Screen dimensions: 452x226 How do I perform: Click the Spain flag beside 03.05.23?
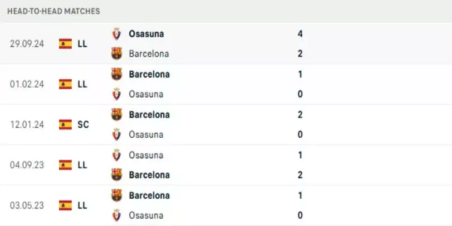(66, 205)
